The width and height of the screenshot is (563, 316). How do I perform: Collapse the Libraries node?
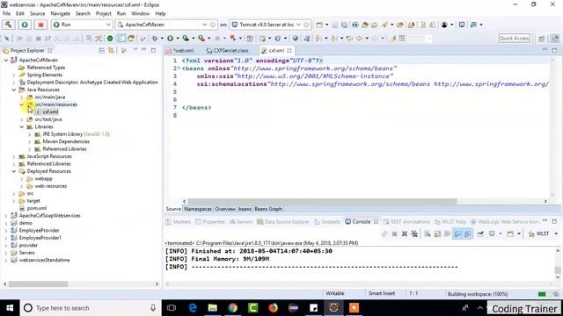[22, 126]
